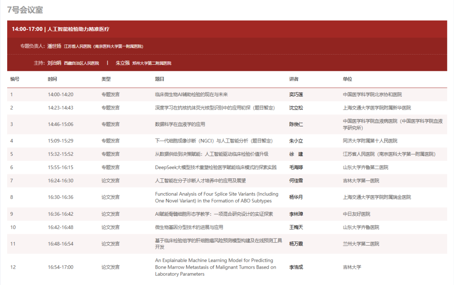The width and height of the screenshot is (454, 285).
Task: Click speaker name 毛海婷
Action: 296,167
